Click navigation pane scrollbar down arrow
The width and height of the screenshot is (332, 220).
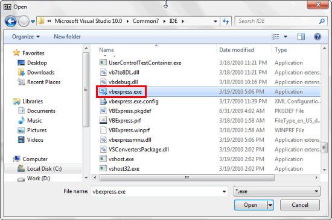click(86, 178)
